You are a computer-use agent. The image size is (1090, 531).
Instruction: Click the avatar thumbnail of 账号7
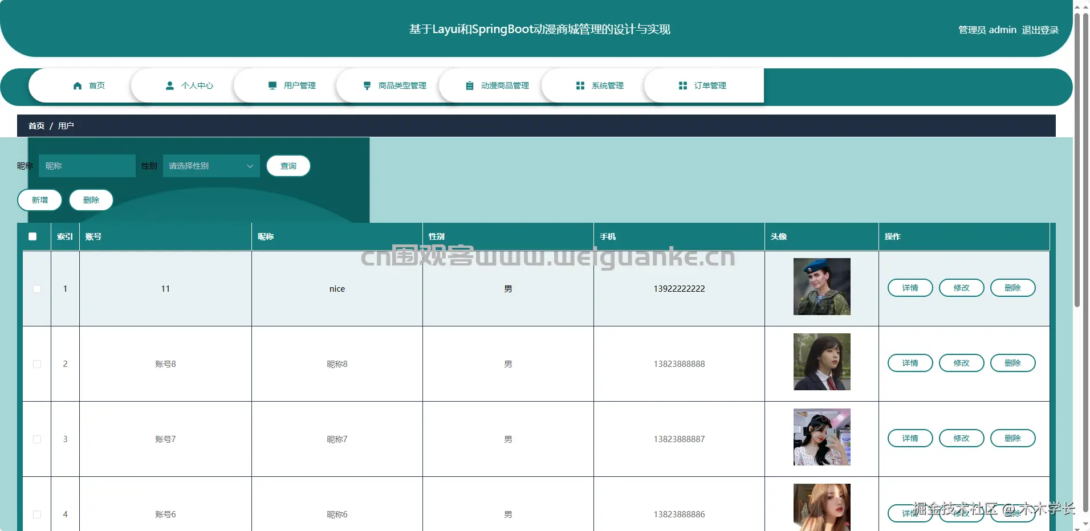[822, 437]
